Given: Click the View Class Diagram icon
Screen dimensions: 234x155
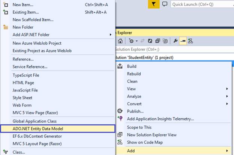Looking at the screenshot, I should (190, 41).
